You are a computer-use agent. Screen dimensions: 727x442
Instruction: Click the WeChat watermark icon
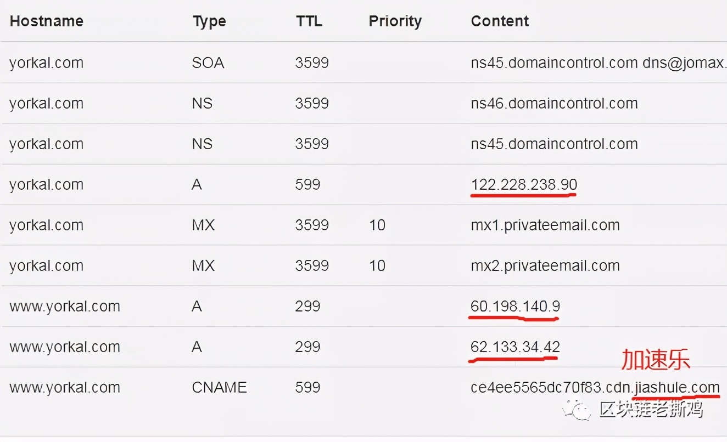click(579, 409)
